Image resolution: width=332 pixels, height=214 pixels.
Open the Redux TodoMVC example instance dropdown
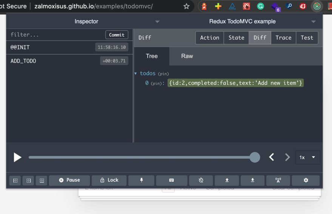click(x=242, y=21)
